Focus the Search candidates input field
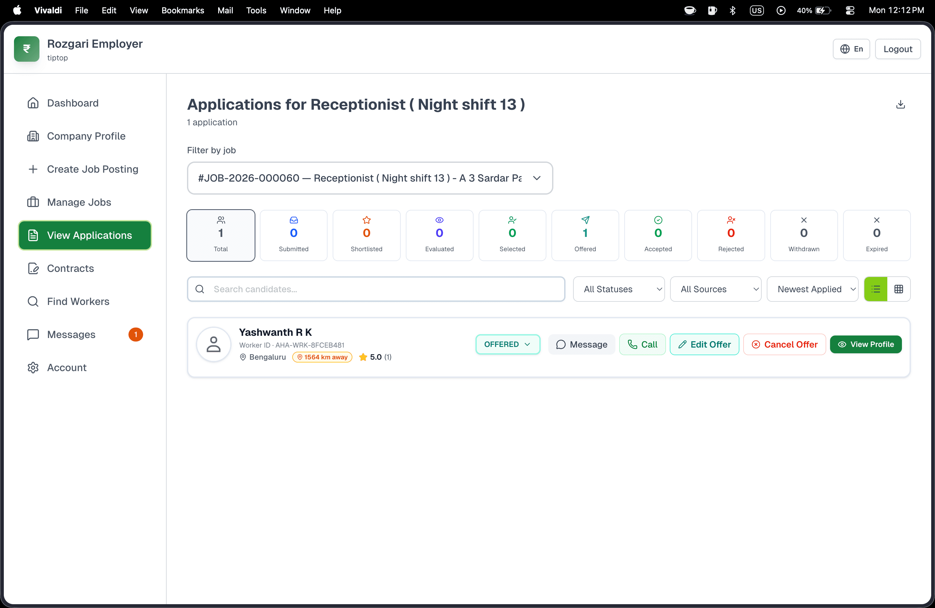The width and height of the screenshot is (935, 608). (x=376, y=289)
